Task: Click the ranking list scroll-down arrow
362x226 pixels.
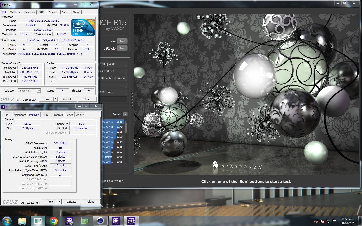Action: point(126,163)
